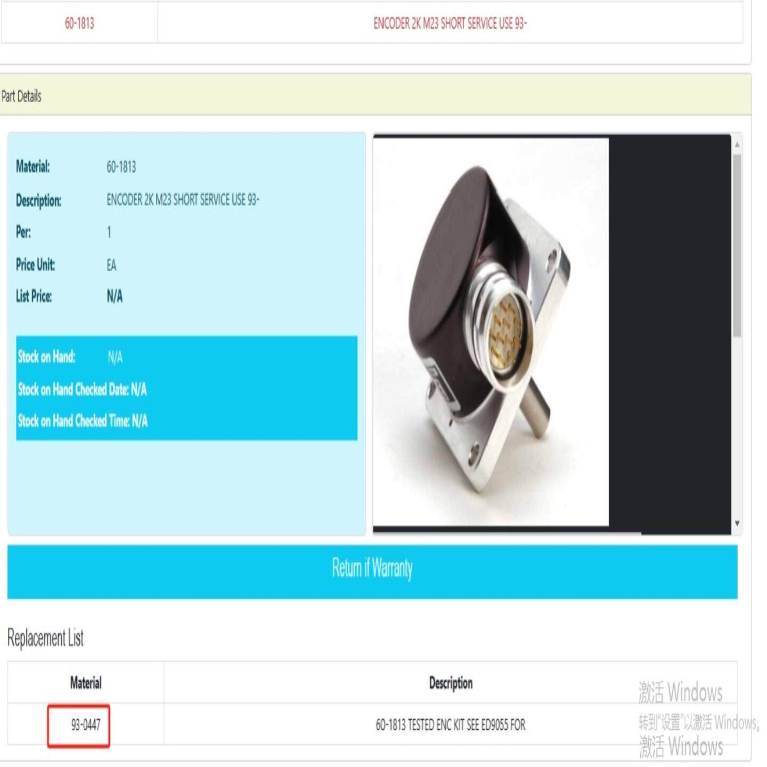Select the 60-1813 TESTED ENC KIT description cell
Screen dimensions: 767x767
(451, 725)
